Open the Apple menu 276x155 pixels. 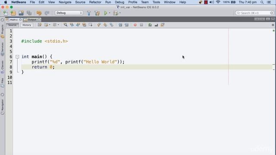tap(6, 2)
